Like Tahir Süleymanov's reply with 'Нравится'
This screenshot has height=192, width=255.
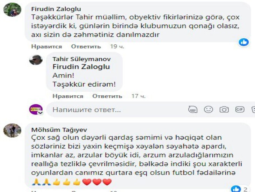(x=68, y=96)
